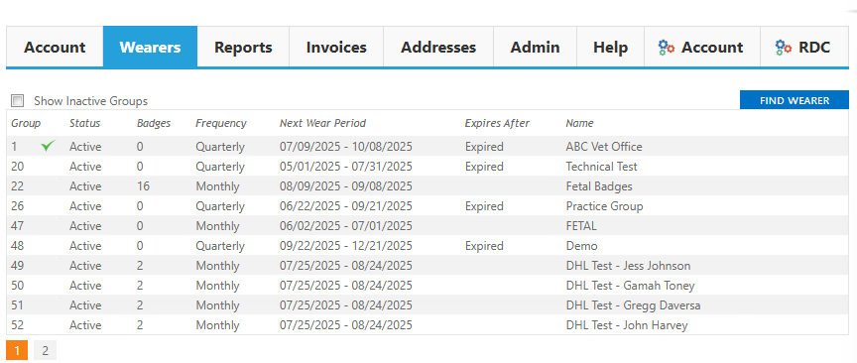The height and width of the screenshot is (363, 857).
Task: Open the Addresses tab
Action: (438, 47)
